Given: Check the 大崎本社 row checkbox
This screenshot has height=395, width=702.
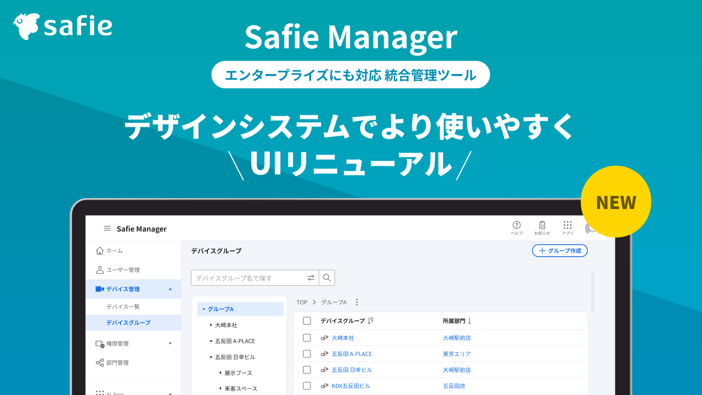Looking at the screenshot, I should coord(307,338).
